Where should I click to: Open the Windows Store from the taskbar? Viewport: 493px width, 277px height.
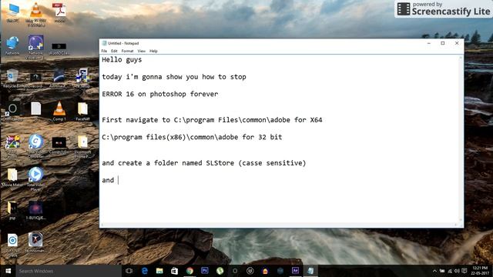(175, 271)
